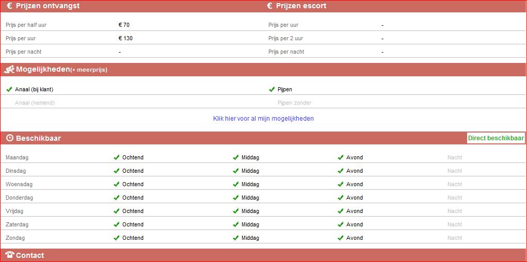Click the green checkmark for Vrijdag Ochtend
The width and height of the screenshot is (527, 262).
(117, 211)
